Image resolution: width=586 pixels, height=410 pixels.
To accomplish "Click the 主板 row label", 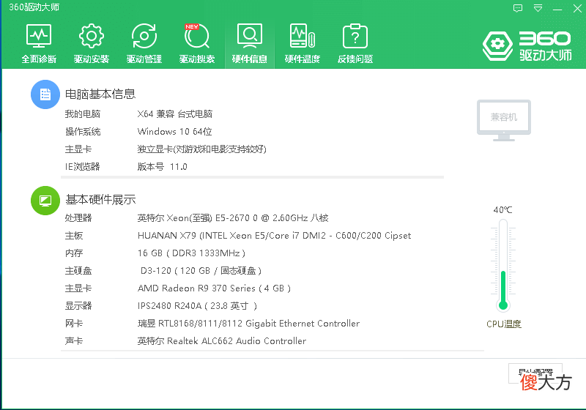I will coord(74,236).
